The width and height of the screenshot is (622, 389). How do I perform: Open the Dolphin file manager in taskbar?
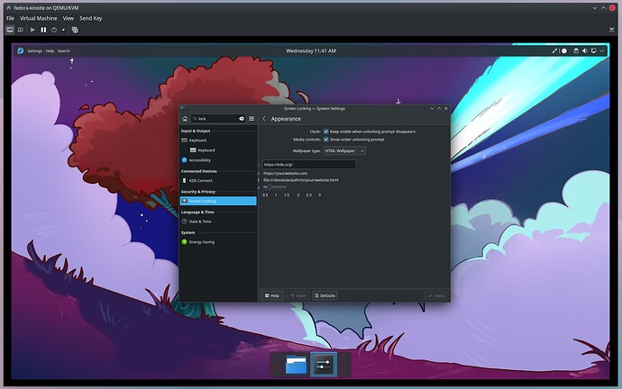pos(297,365)
